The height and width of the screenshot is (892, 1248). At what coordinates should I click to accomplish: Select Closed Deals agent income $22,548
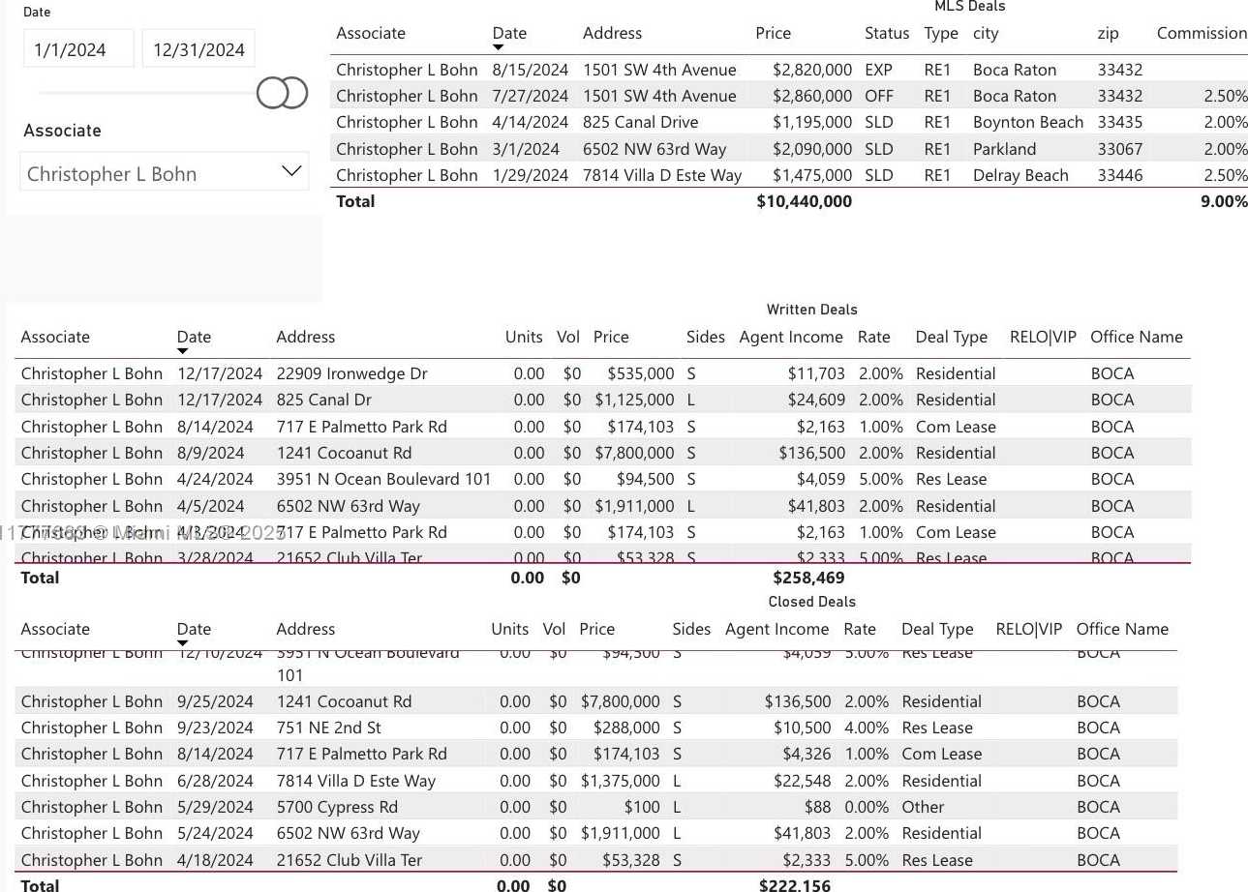coord(803,781)
